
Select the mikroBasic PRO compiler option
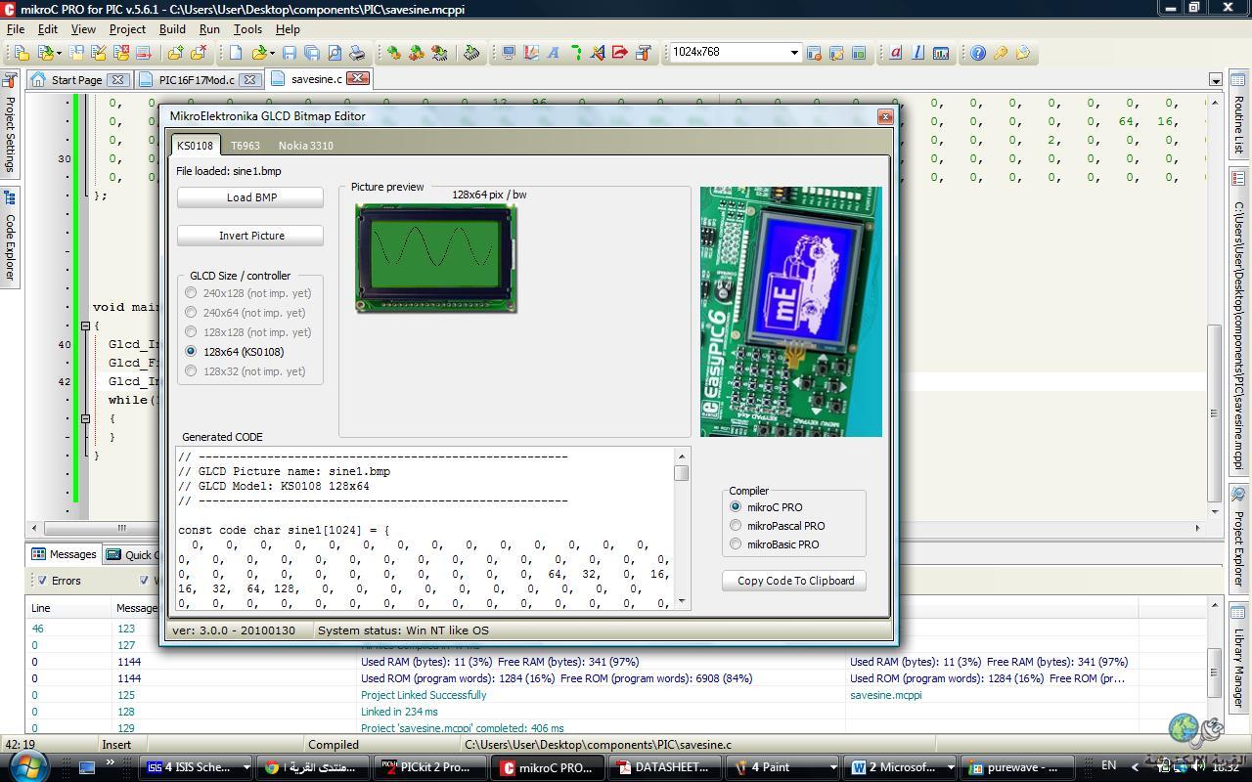pyautogui.click(x=736, y=543)
